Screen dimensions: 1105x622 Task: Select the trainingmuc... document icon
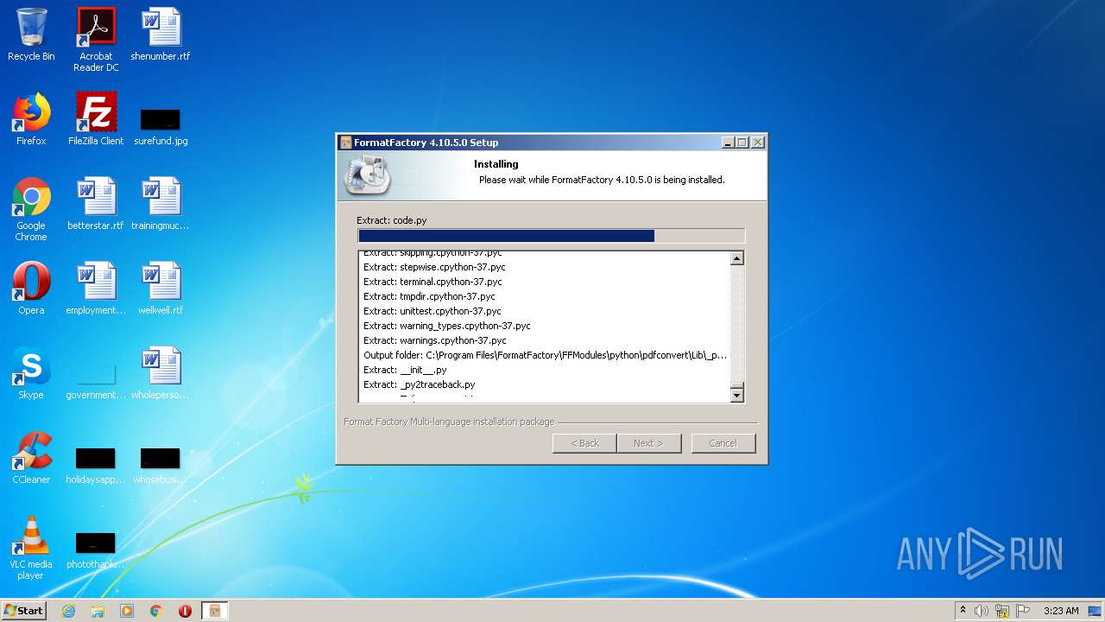click(161, 204)
